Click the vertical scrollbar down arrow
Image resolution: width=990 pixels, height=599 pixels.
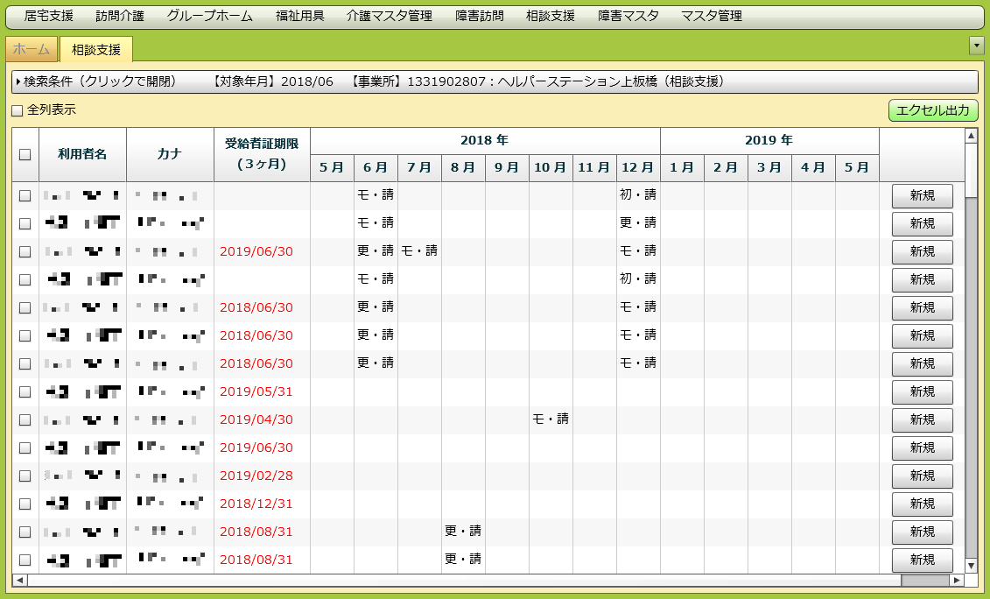coord(970,567)
